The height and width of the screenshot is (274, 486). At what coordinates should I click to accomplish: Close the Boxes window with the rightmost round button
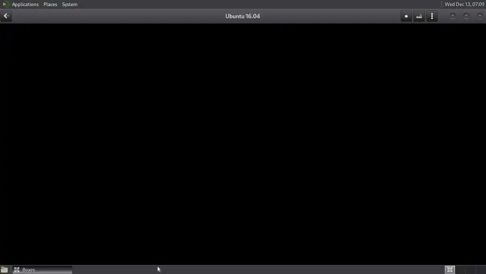point(480,16)
